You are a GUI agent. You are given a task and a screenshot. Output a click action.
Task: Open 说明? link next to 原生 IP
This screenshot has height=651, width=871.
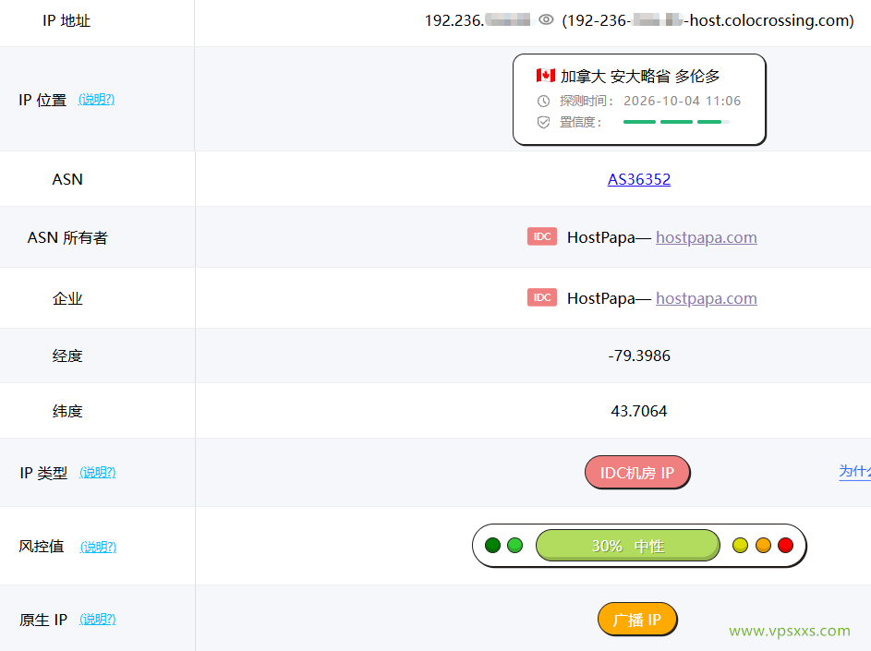click(98, 619)
